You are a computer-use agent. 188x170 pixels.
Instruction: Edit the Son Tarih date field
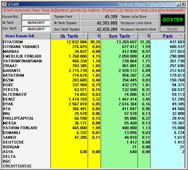36,29
